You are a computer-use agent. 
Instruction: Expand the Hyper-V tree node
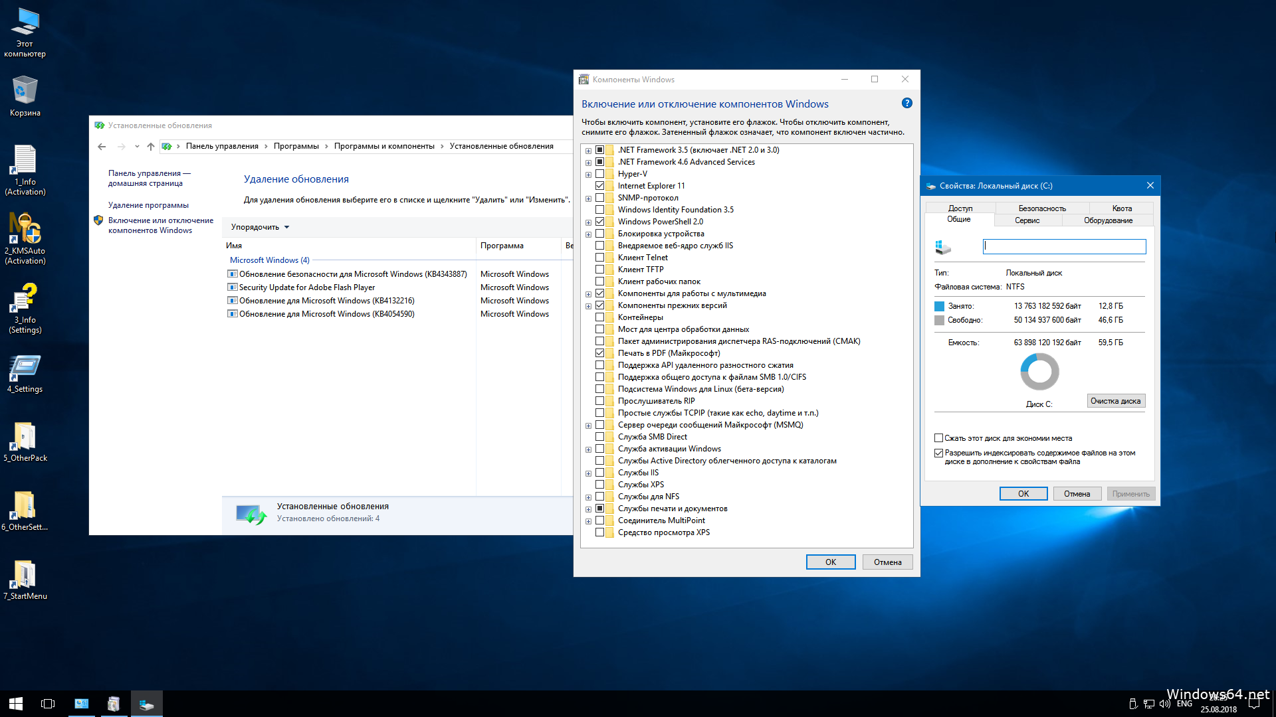(x=588, y=175)
